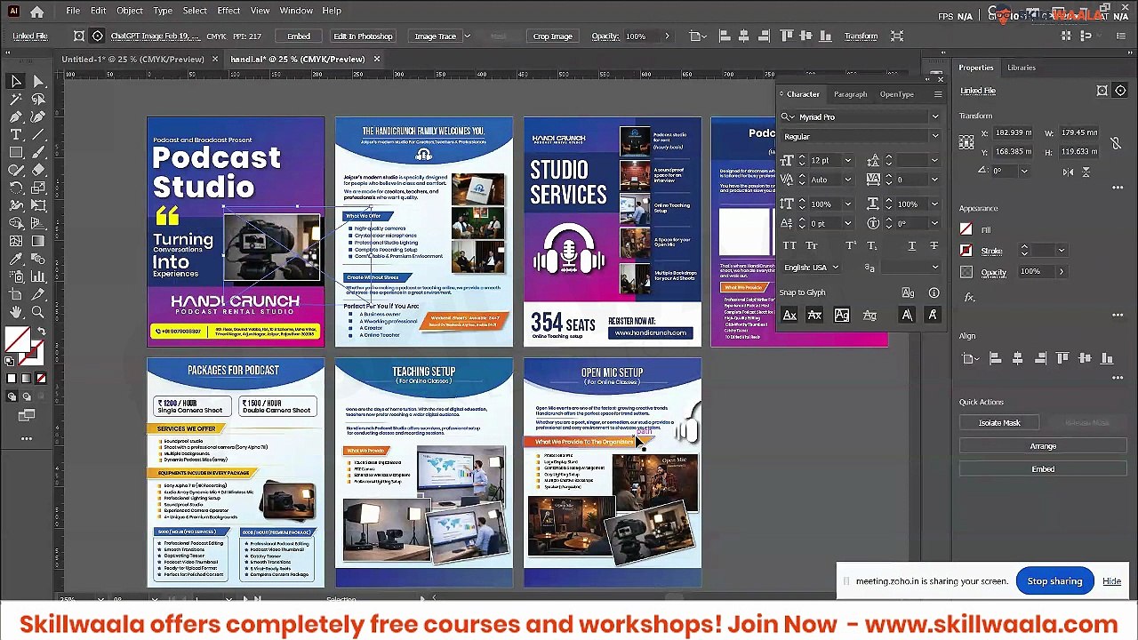This screenshot has width=1138, height=640.
Task: Switch to the Untitled-1 document tab
Action: [x=132, y=60]
